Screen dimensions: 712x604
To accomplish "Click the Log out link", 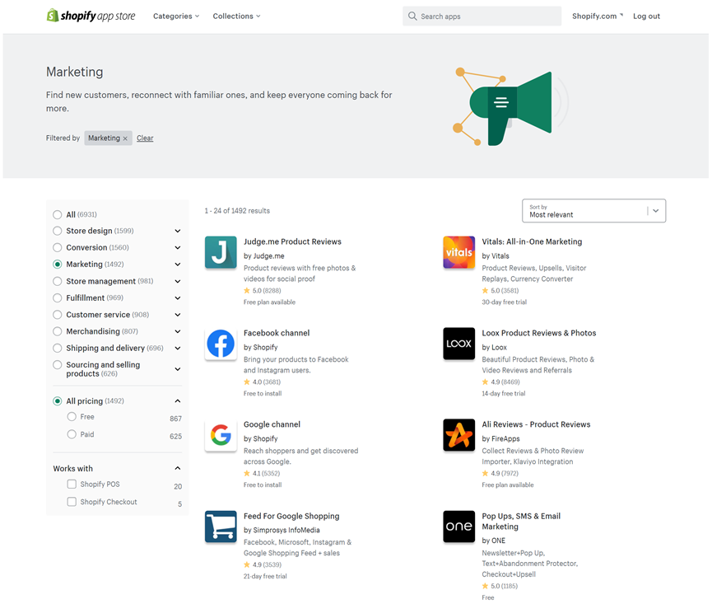I will click(646, 16).
